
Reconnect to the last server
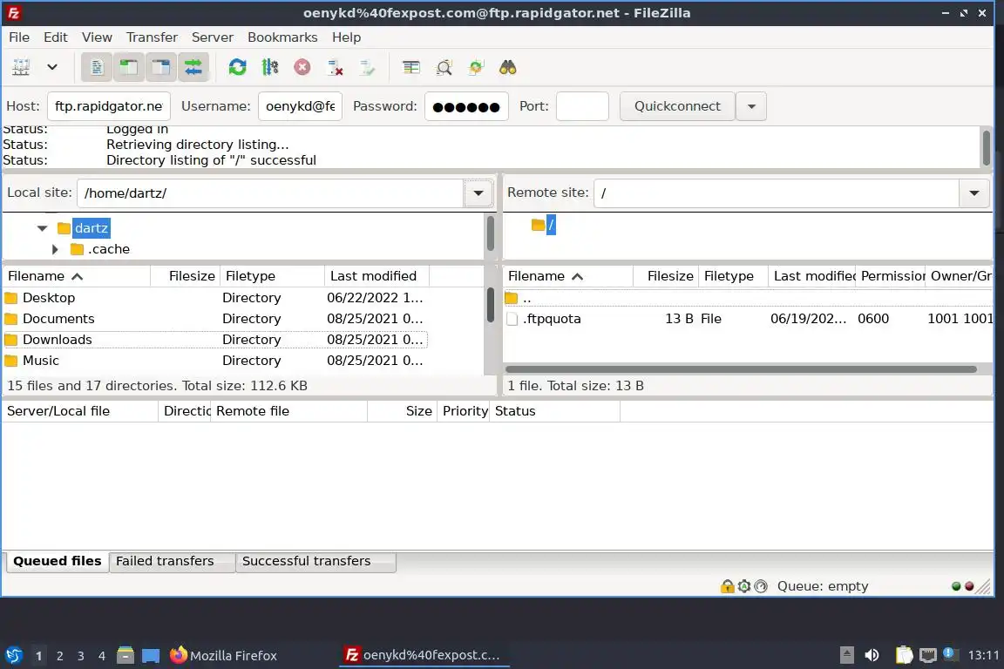pos(367,67)
